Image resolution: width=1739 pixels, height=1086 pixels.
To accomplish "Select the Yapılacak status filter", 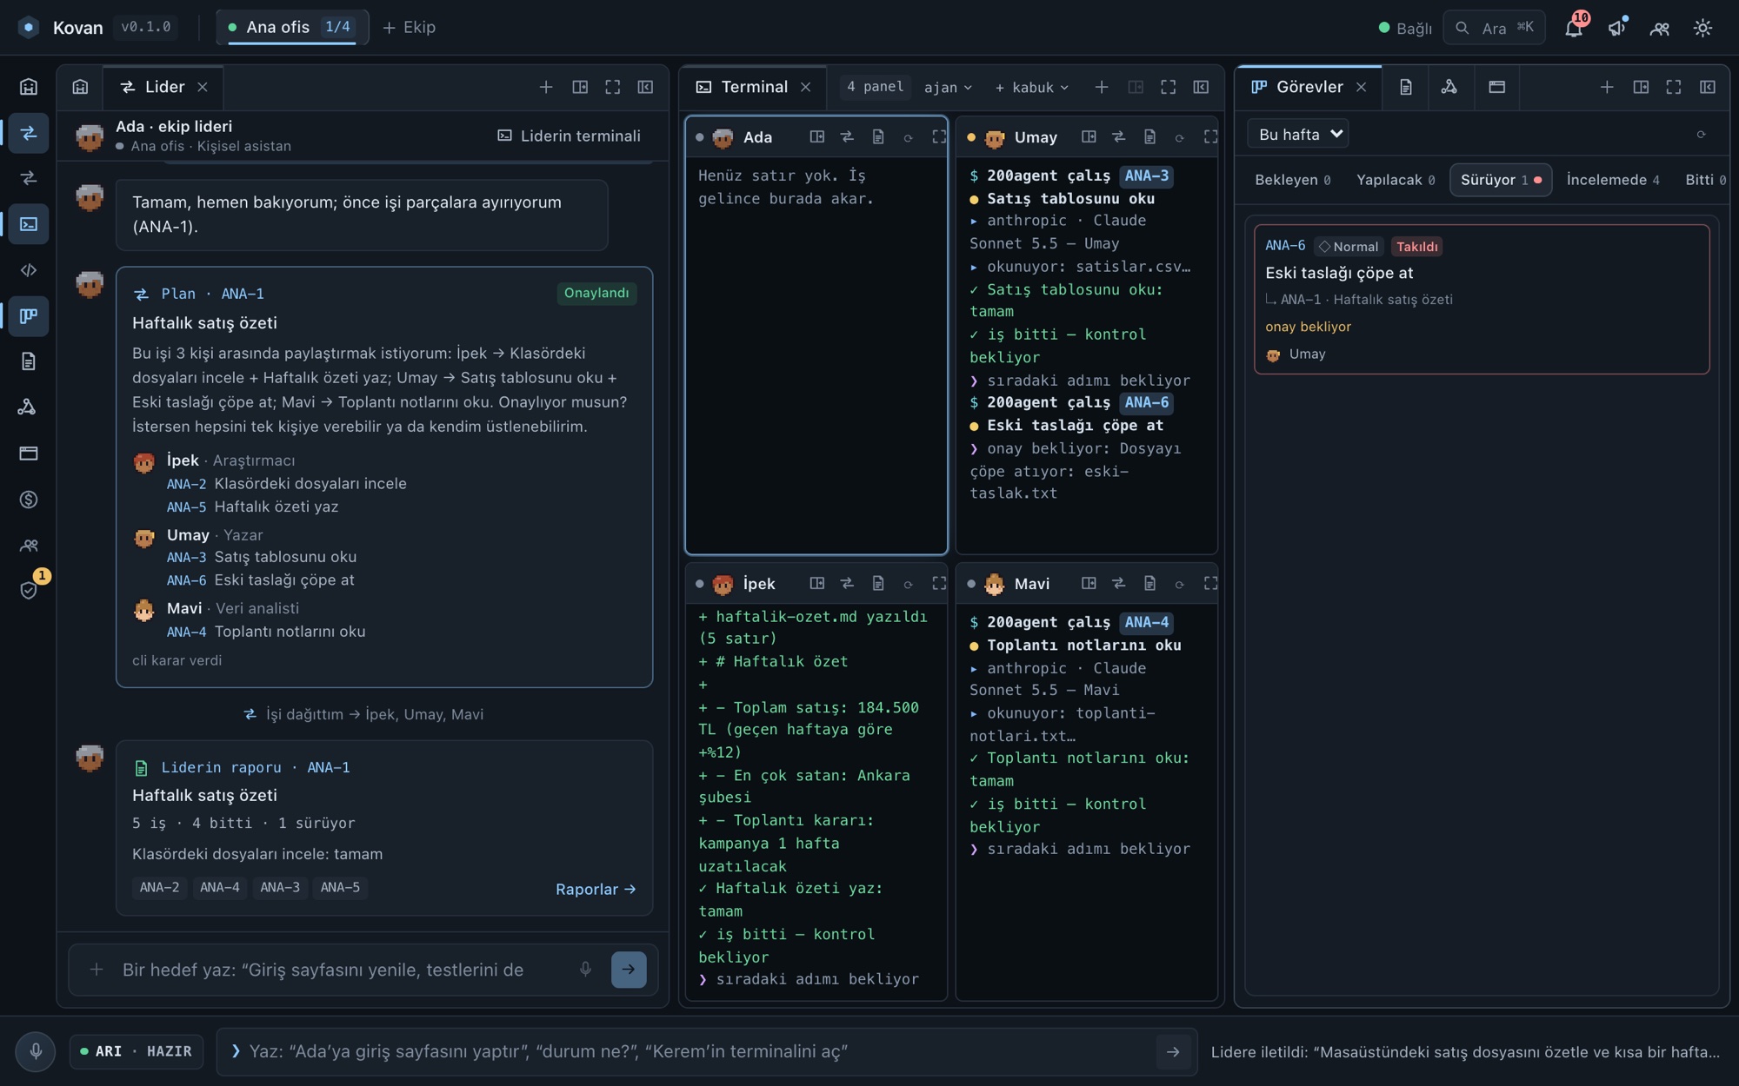I will pyautogui.click(x=1396, y=180).
